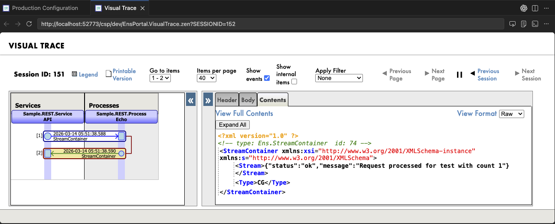This screenshot has height=224, width=555.
Task: Enable Show internal items checkbox
Action: pyautogui.click(x=294, y=82)
